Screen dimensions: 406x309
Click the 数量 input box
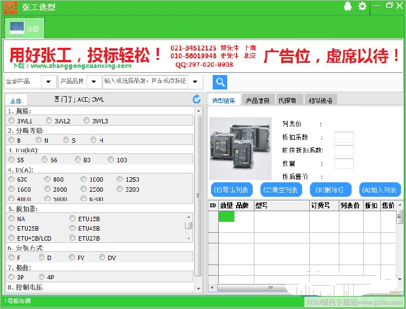tap(344, 164)
